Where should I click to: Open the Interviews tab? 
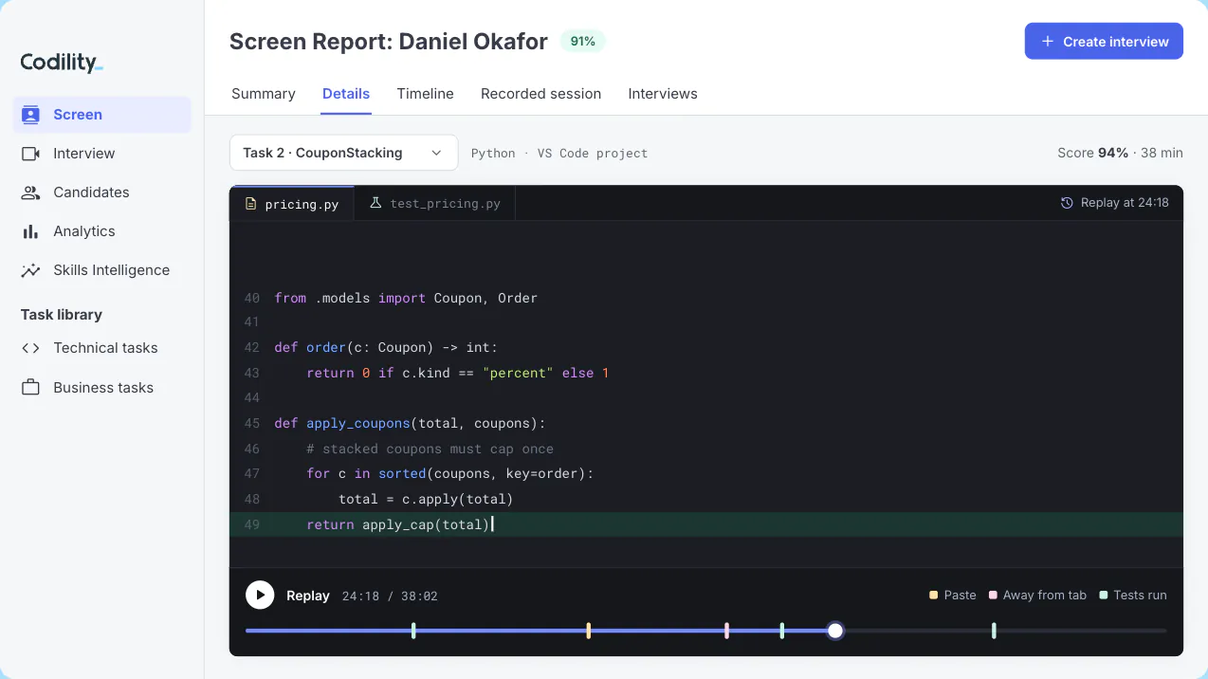[663, 94]
